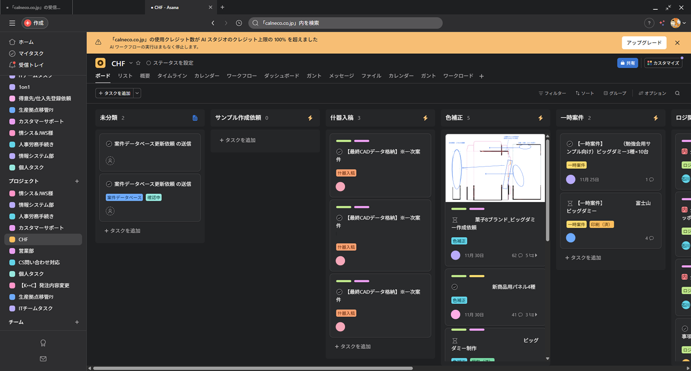Open the history clock icon

coord(239,23)
